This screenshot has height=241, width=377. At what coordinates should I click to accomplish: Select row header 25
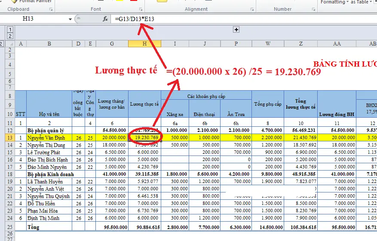coord(10,227)
